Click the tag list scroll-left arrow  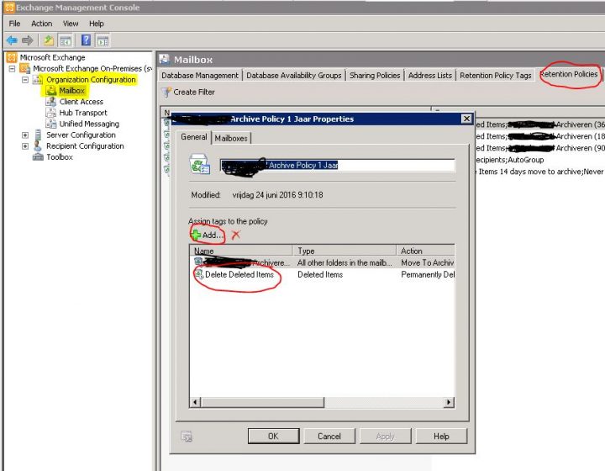[195, 402]
